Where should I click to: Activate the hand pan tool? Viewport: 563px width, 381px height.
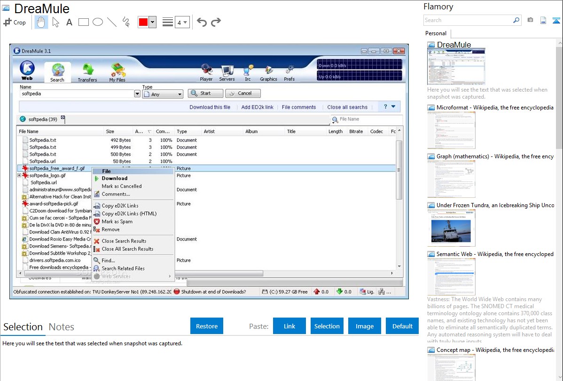41,22
